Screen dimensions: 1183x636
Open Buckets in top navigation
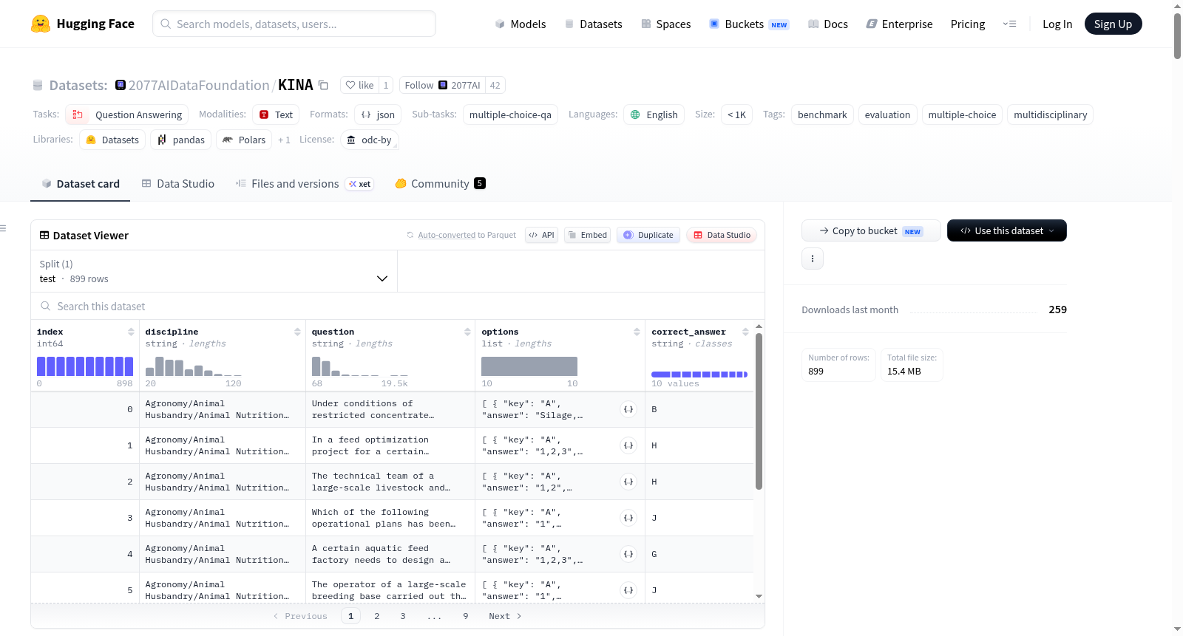pyautogui.click(x=749, y=24)
